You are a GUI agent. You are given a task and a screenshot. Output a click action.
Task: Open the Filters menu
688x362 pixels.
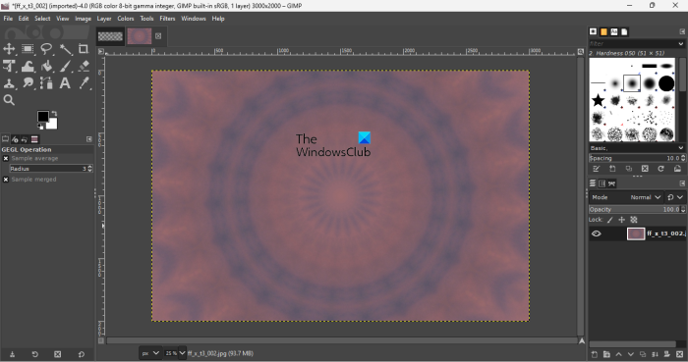(167, 19)
